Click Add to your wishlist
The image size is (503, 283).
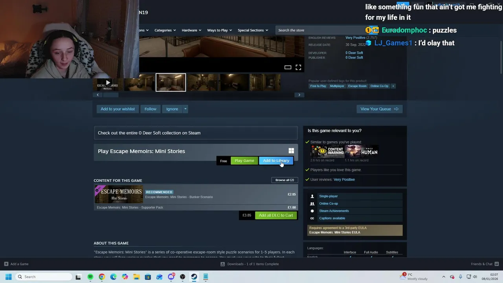(117, 109)
